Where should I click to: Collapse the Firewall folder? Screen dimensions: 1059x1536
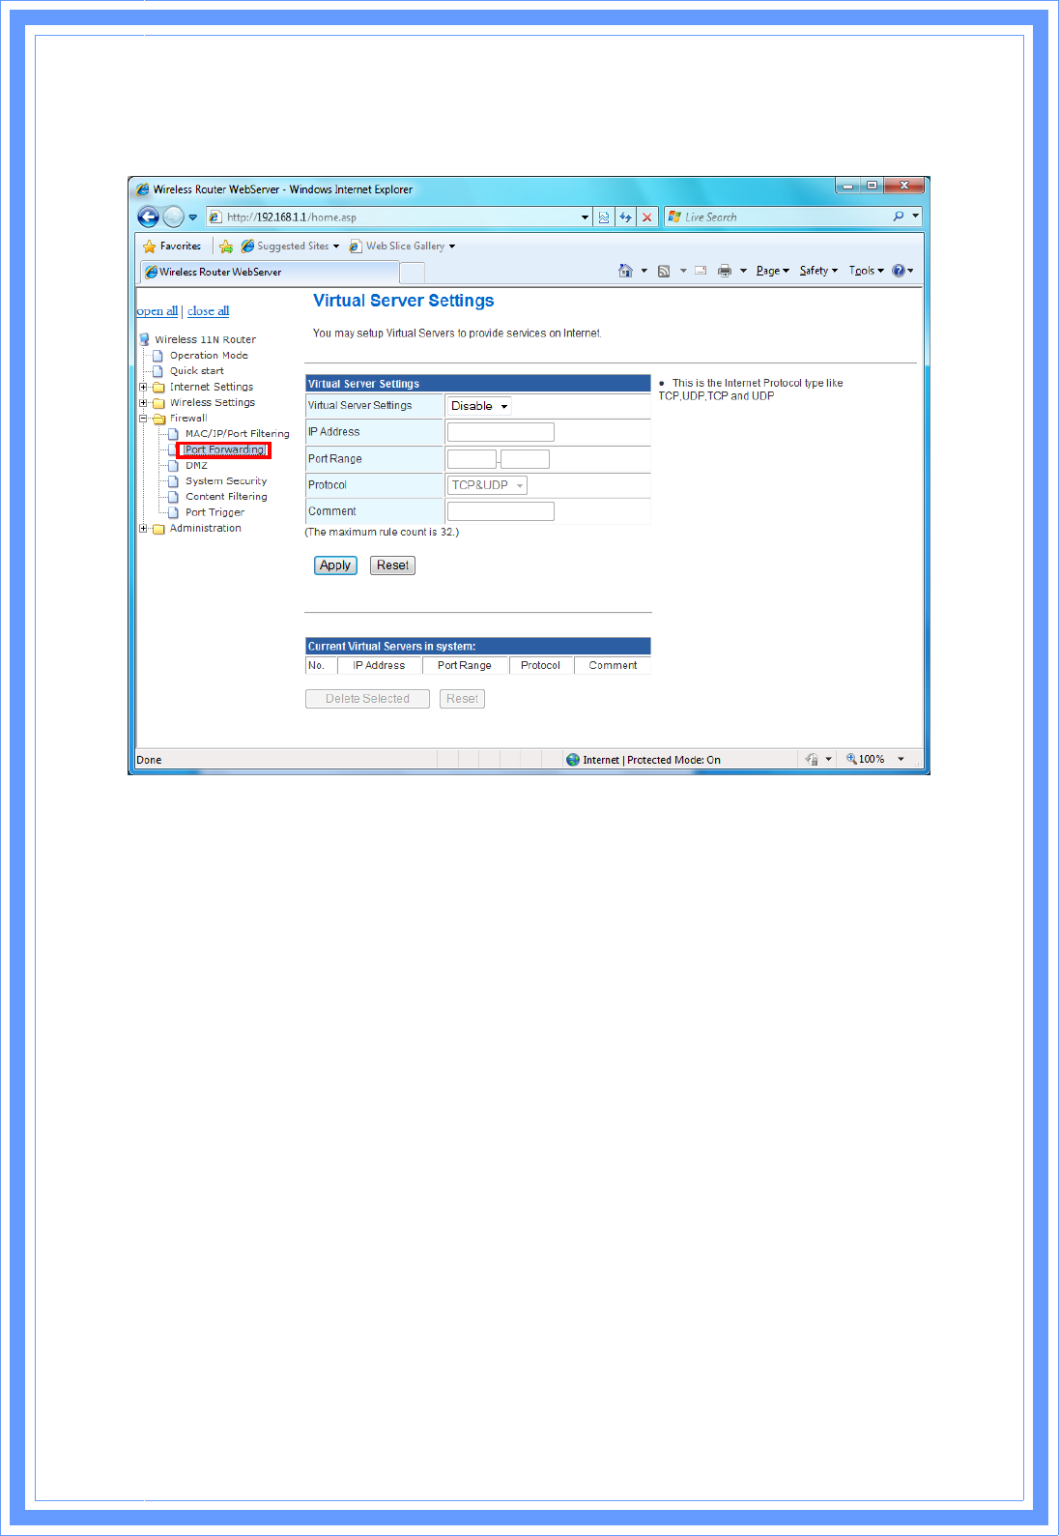pyautogui.click(x=143, y=419)
